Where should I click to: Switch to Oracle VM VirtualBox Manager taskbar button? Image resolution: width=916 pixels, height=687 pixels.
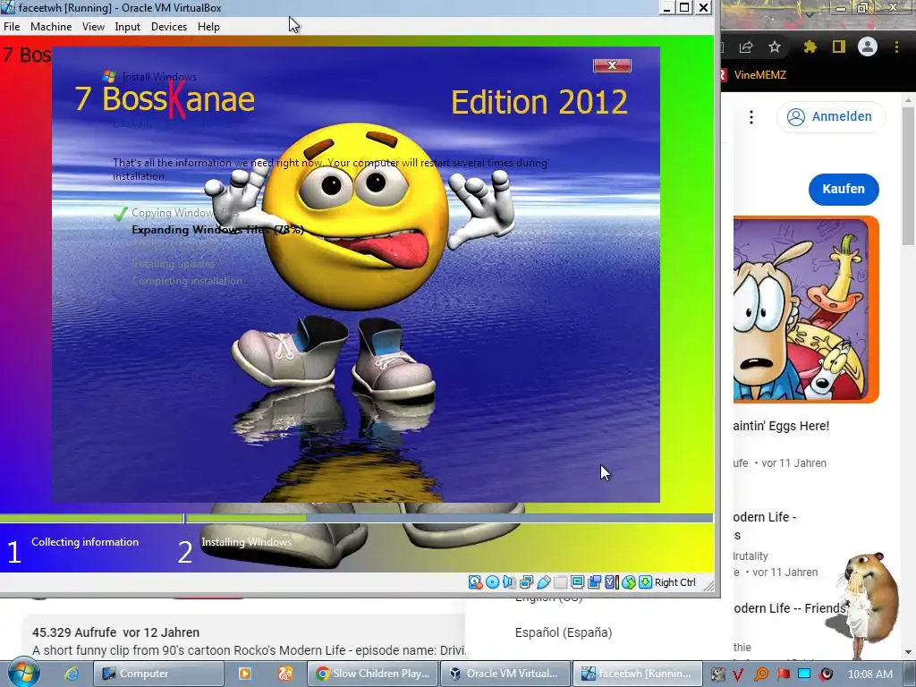(x=505, y=674)
